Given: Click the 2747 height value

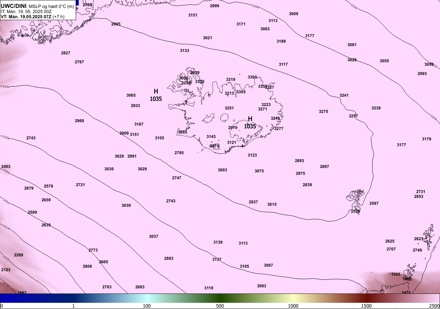Looking at the screenshot, I should 177,178.
